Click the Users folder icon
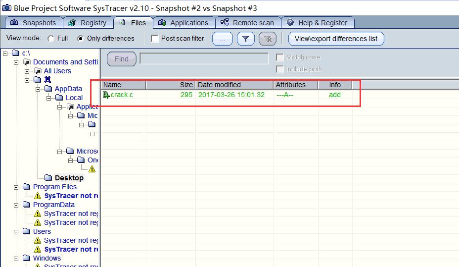 click(26, 231)
